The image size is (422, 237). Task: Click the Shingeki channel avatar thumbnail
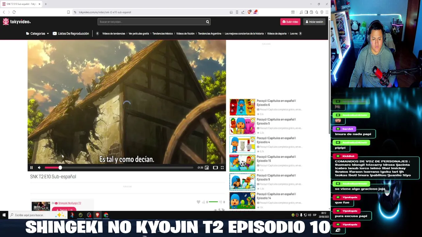click(x=41, y=206)
